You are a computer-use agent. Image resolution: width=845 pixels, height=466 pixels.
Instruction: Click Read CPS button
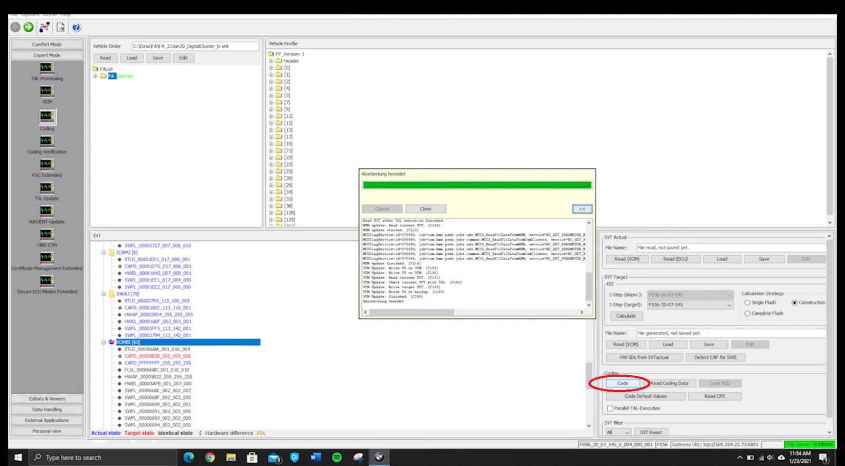pos(715,396)
